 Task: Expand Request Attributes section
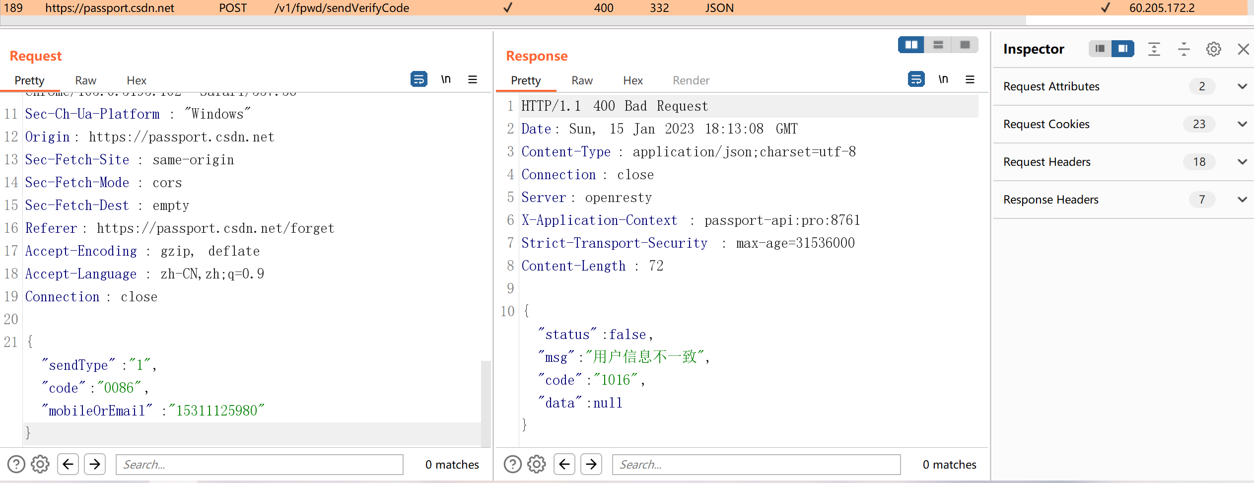tap(1243, 86)
